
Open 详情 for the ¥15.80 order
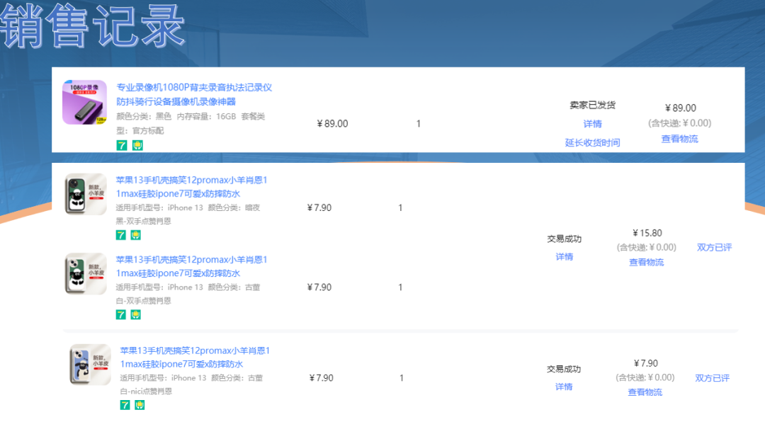564,256
